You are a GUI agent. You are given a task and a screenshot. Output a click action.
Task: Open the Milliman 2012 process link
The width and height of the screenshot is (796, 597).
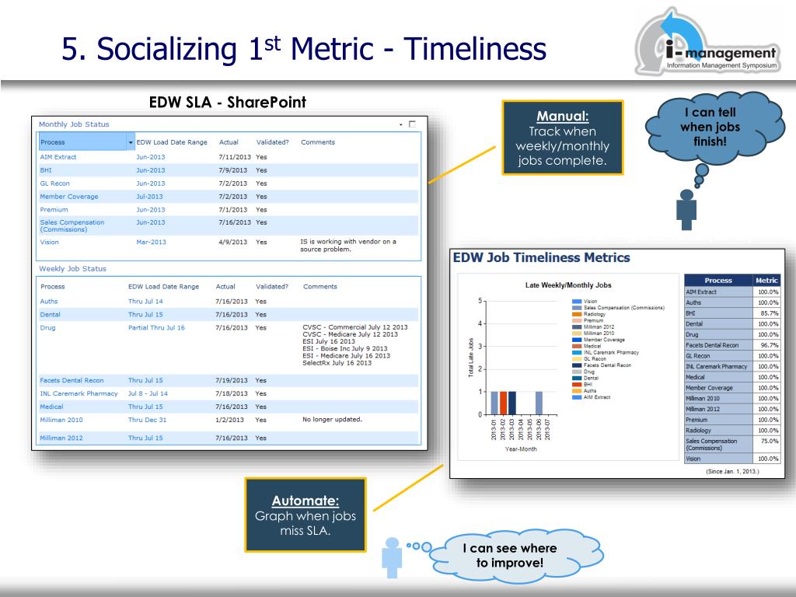click(61, 438)
